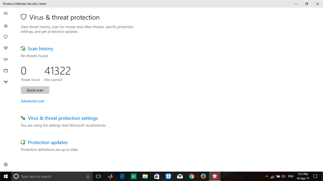
Task: Open Virus & threat protection settings link
Action: [x=63, y=118]
